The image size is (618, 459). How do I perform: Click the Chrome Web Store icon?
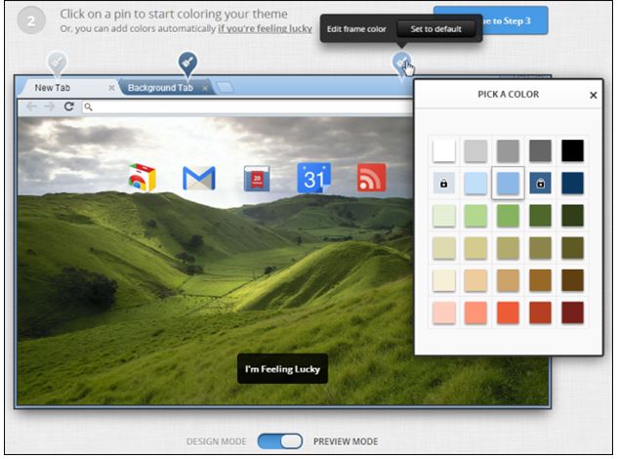(x=143, y=178)
